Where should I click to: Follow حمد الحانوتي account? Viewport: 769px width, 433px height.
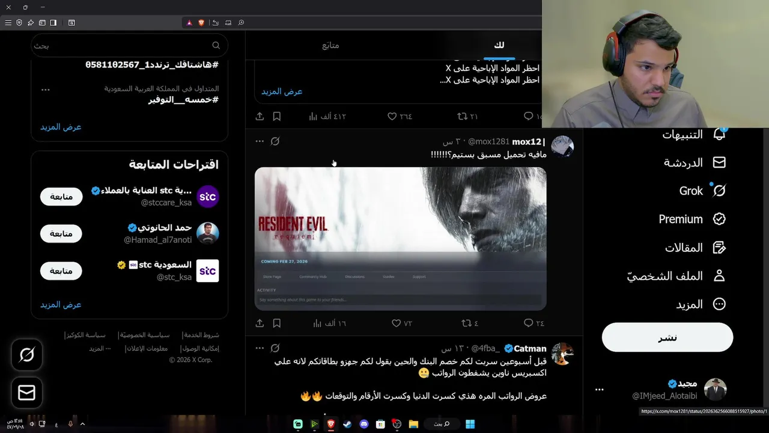point(61,233)
